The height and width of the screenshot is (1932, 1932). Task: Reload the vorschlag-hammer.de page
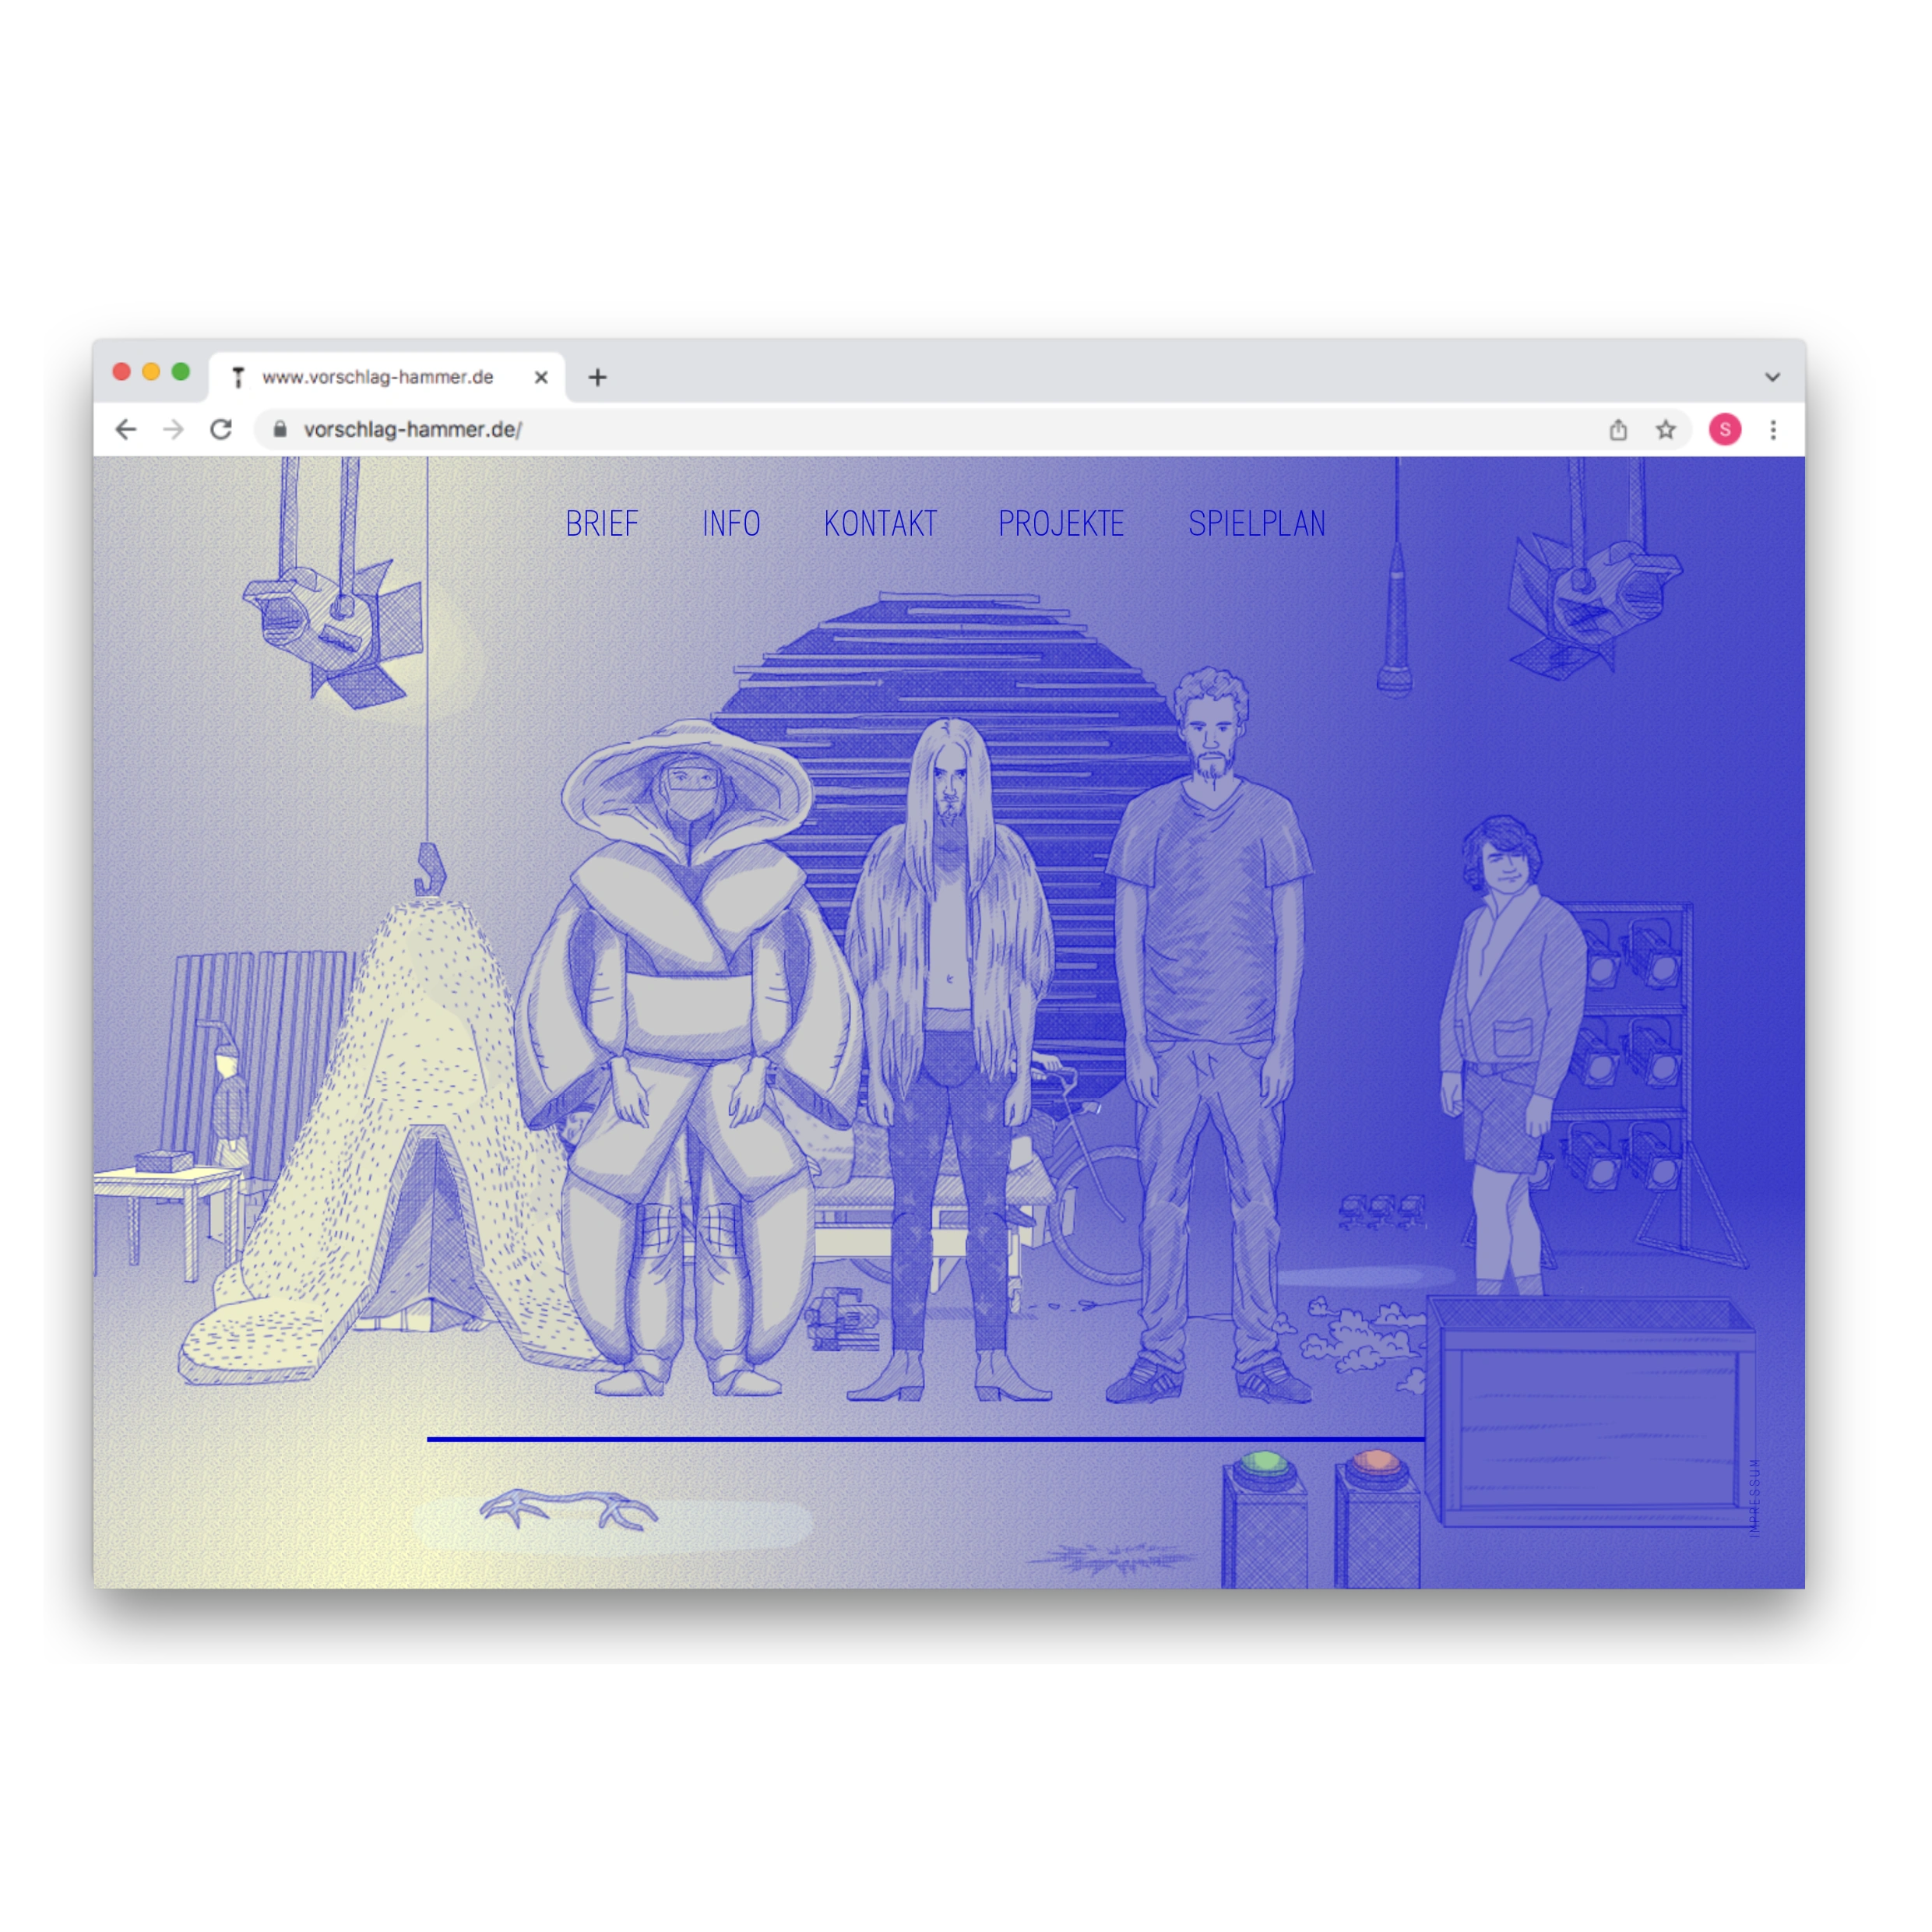pyautogui.click(x=222, y=430)
